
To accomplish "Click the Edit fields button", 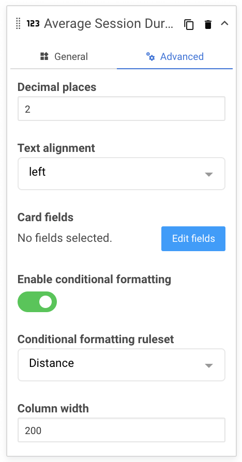I will [193, 239].
